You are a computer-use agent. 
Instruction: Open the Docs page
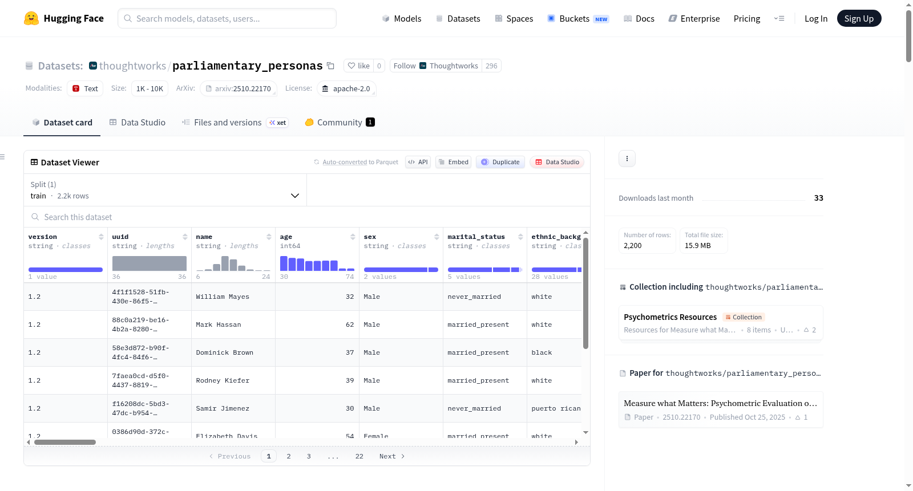(x=639, y=18)
